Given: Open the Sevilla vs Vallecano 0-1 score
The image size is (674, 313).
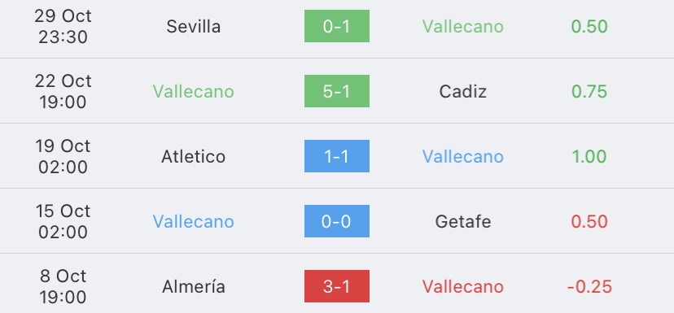Looking at the screenshot, I should [x=336, y=26].
